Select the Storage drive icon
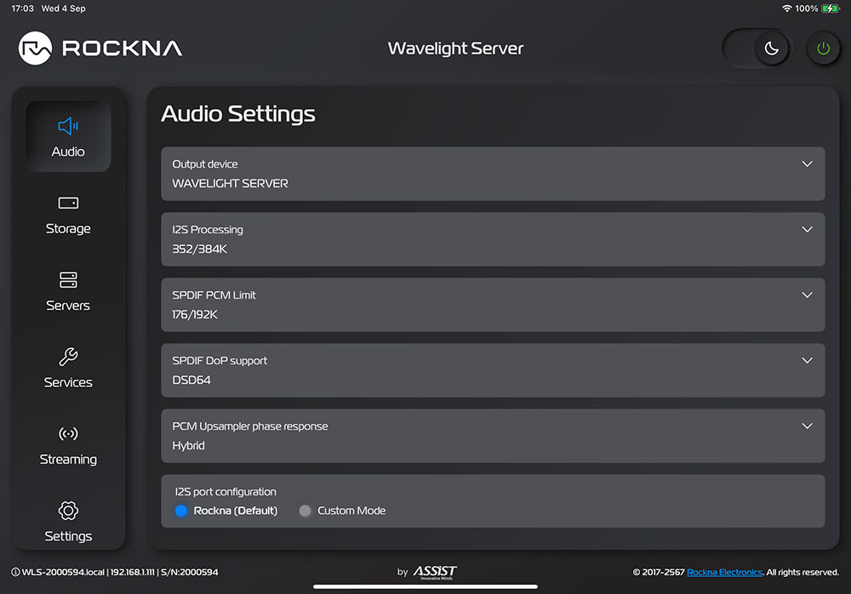851x594 pixels. coord(68,203)
